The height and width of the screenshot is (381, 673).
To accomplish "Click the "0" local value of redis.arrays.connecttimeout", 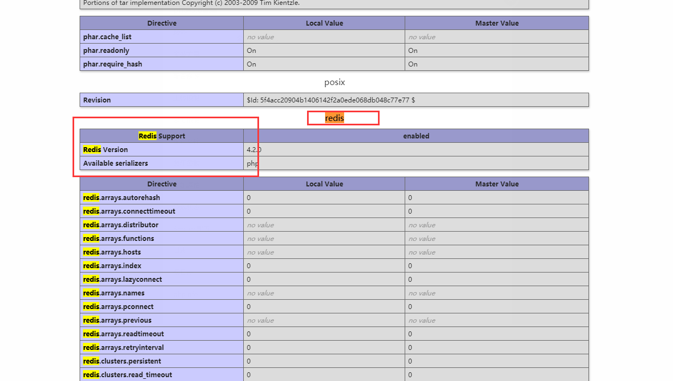I will [x=249, y=211].
